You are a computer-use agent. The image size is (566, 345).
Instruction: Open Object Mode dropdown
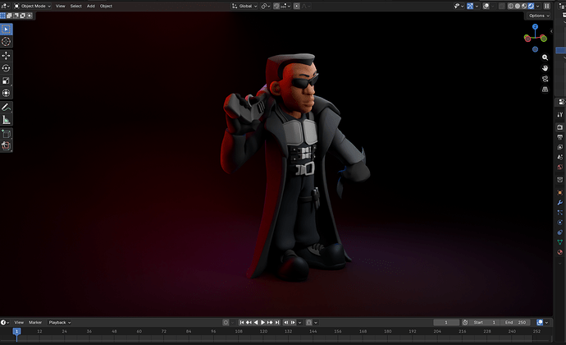tap(33, 6)
